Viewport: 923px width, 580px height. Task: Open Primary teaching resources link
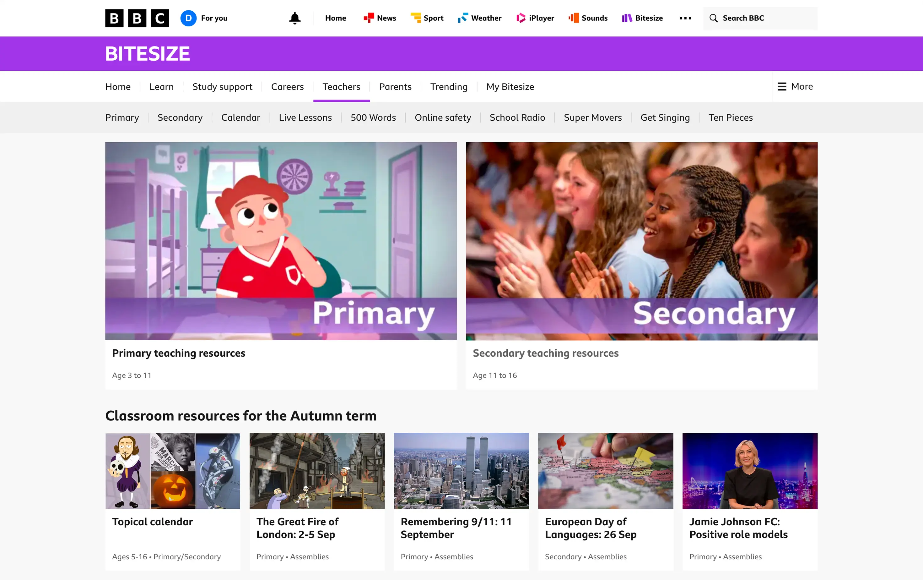click(179, 353)
